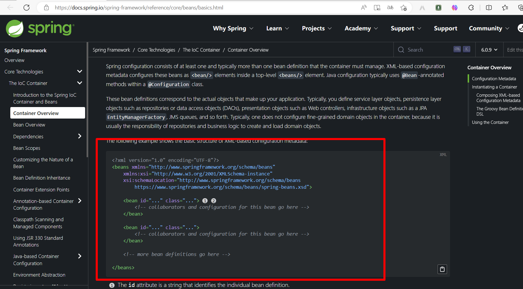Screen dimensions: 523x289
Task: Click the colorful brain extension icon
Action: tap(455, 8)
